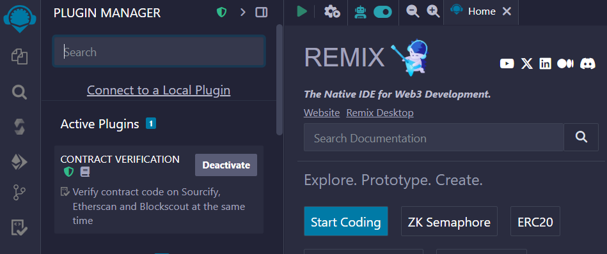The height and width of the screenshot is (254, 607).
Task: Open the Git source control sidebar icon
Action: (x=19, y=192)
